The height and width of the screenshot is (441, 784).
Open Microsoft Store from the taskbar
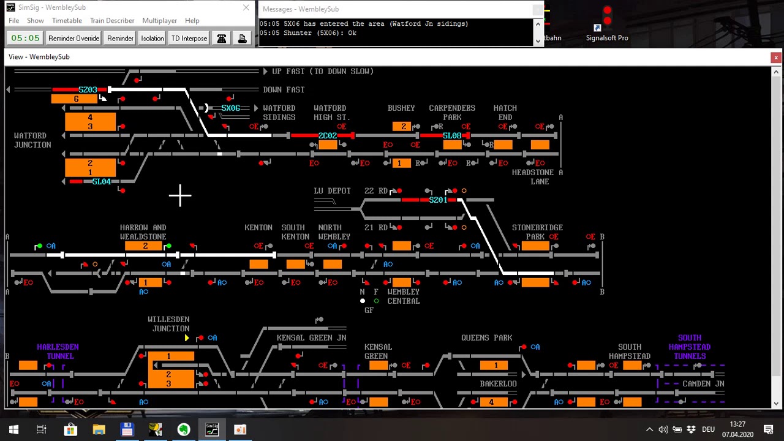[x=70, y=429]
